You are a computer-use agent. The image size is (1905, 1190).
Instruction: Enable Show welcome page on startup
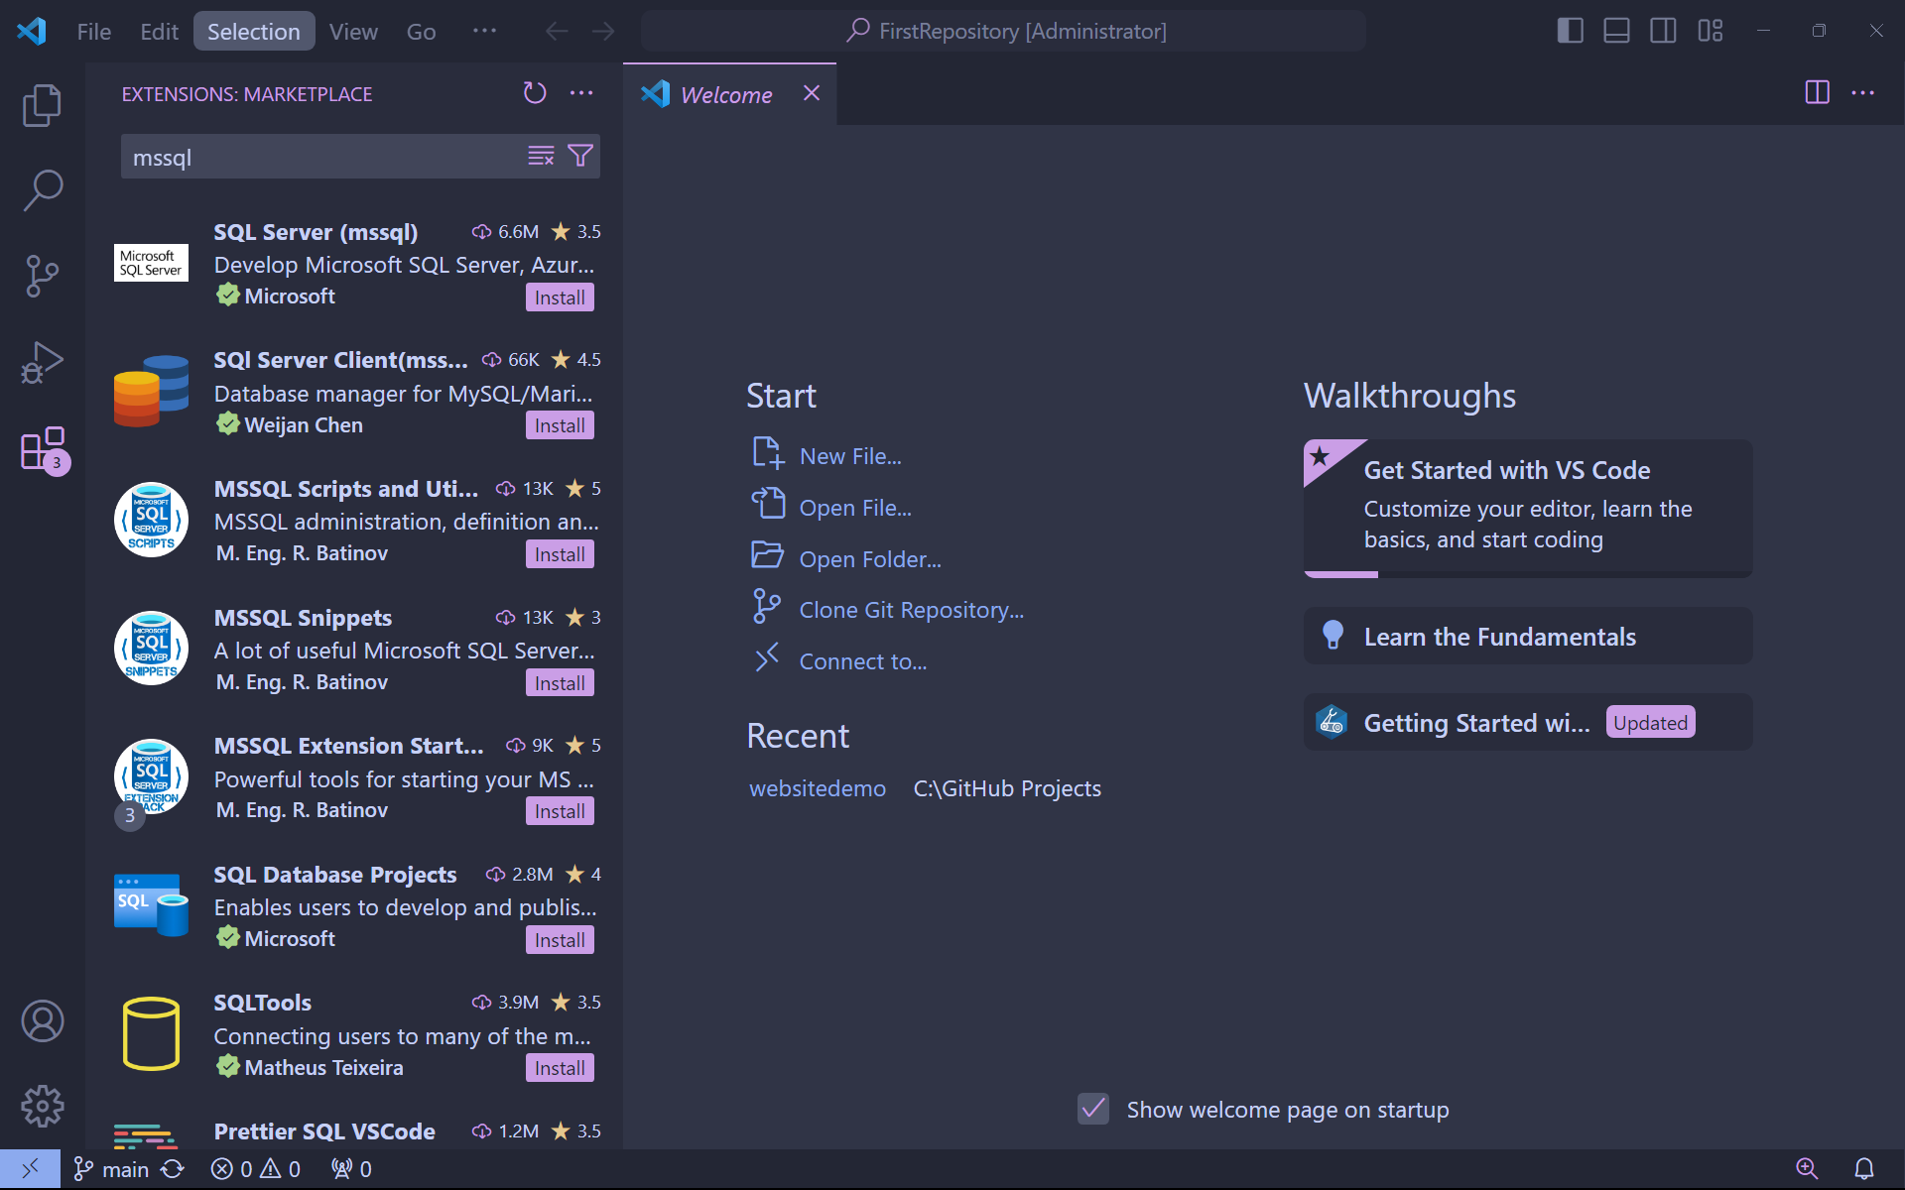tap(1092, 1109)
